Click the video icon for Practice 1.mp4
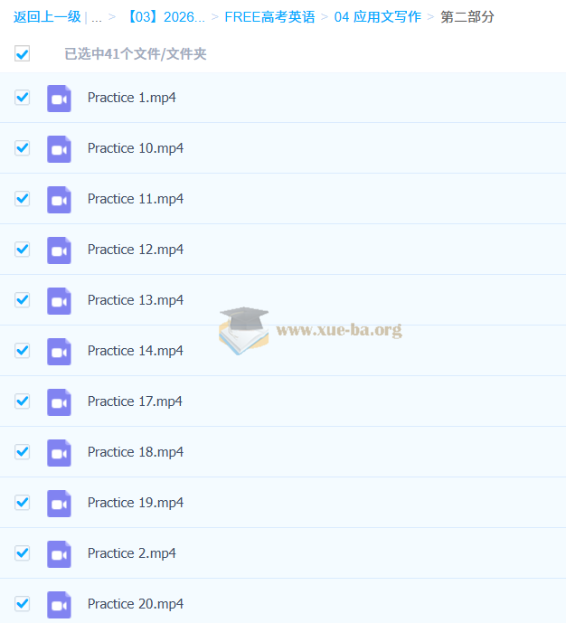Viewport: 566px width, 623px height. [x=59, y=98]
